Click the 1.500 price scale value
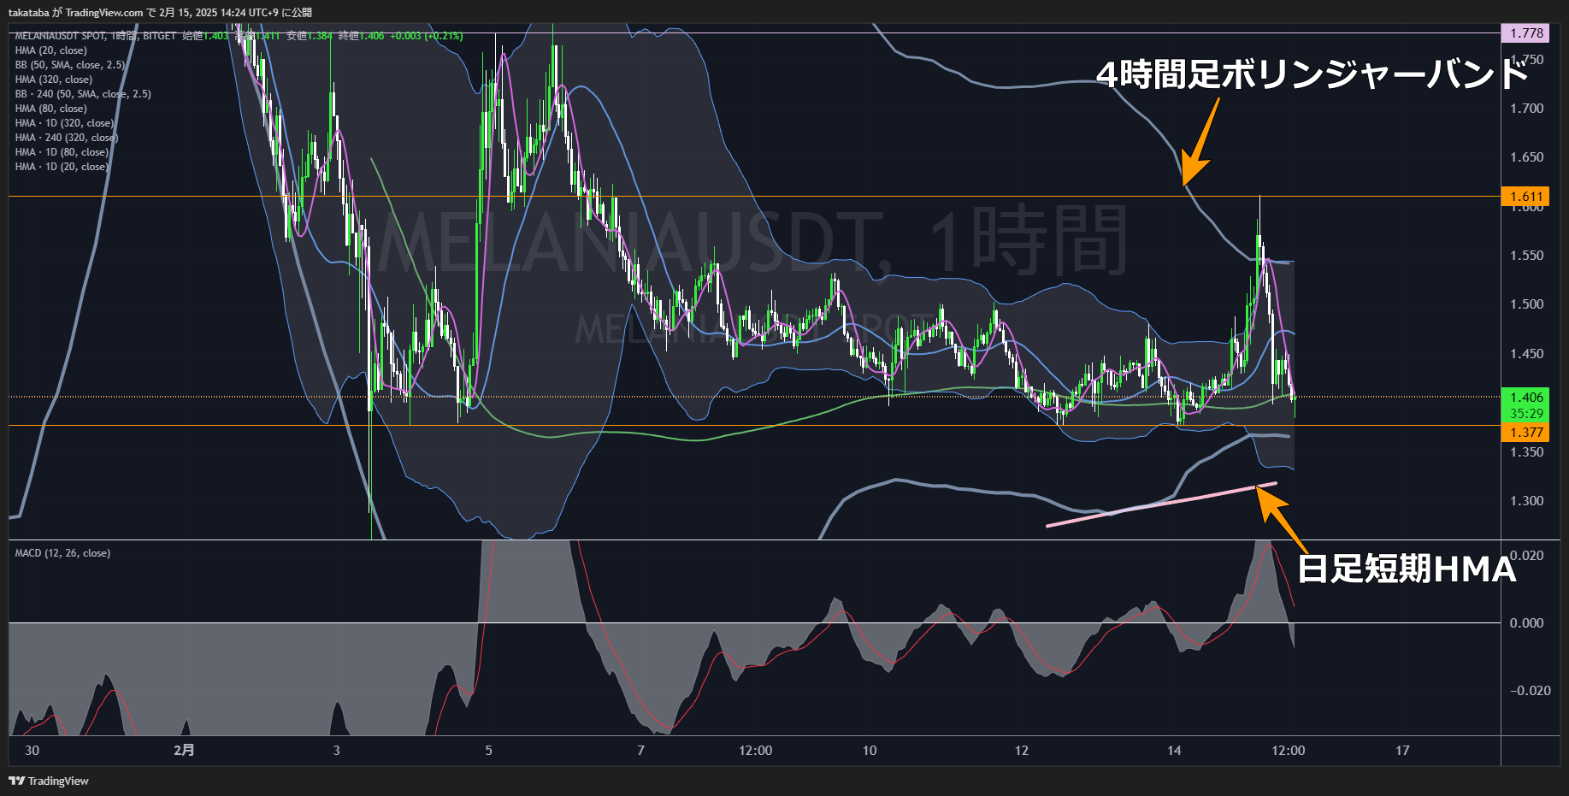1569x796 pixels. tap(1526, 304)
